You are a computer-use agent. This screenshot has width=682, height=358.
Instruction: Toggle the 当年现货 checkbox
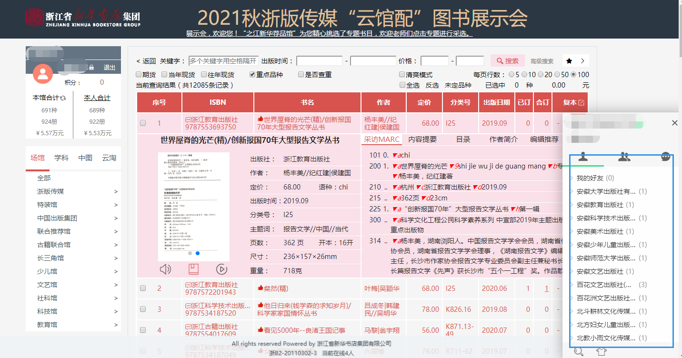coord(164,74)
